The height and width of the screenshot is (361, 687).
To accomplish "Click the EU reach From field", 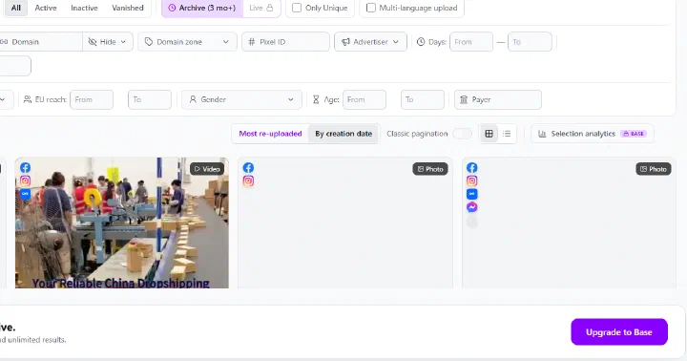I will pos(92,99).
